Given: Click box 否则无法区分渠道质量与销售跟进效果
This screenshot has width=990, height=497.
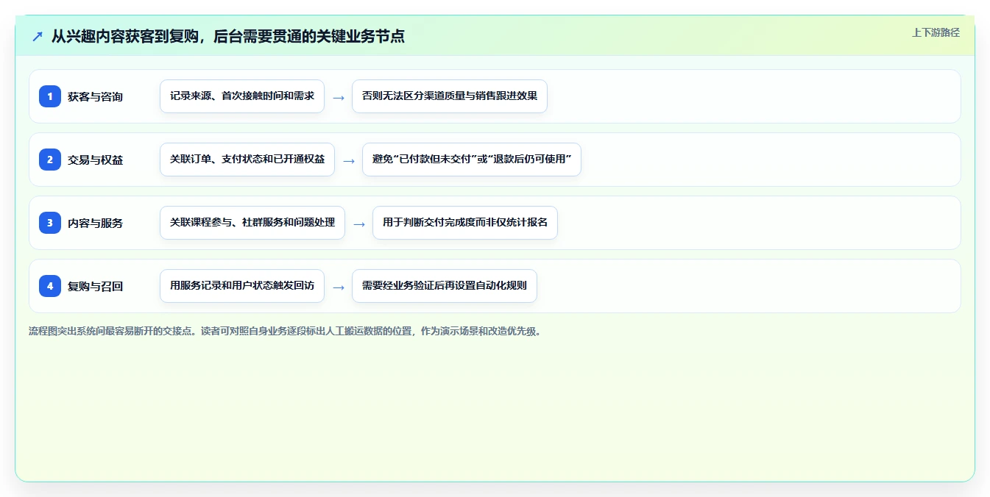Looking at the screenshot, I should point(450,96).
